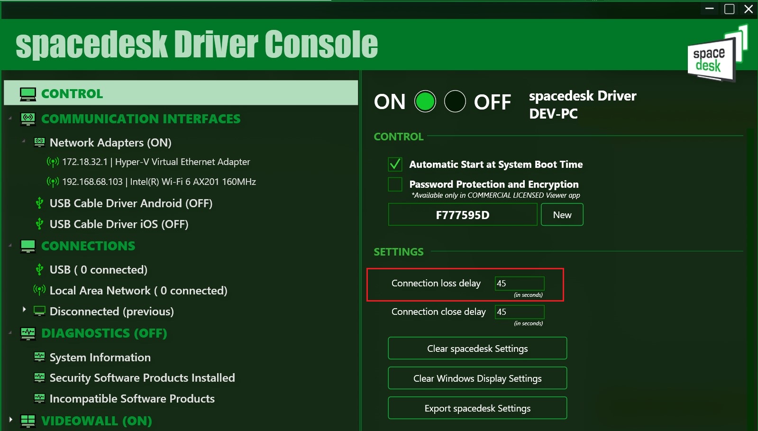The width and height of the screenshot is (758, 431).
Task: Click the Network Adapters icon
Action: pyautogui.click(x=40, y=142)
